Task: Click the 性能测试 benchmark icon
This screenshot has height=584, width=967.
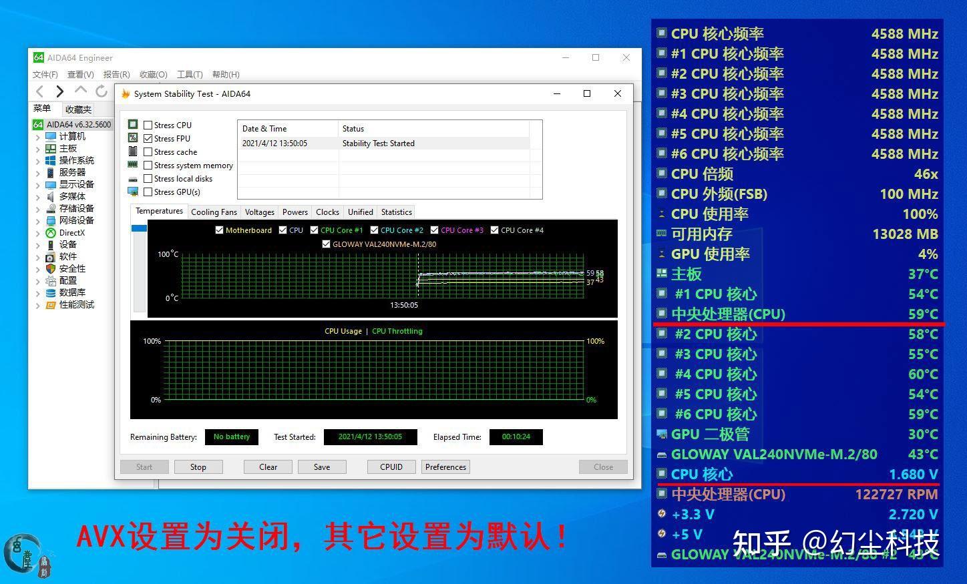Action: click(51, 304)
